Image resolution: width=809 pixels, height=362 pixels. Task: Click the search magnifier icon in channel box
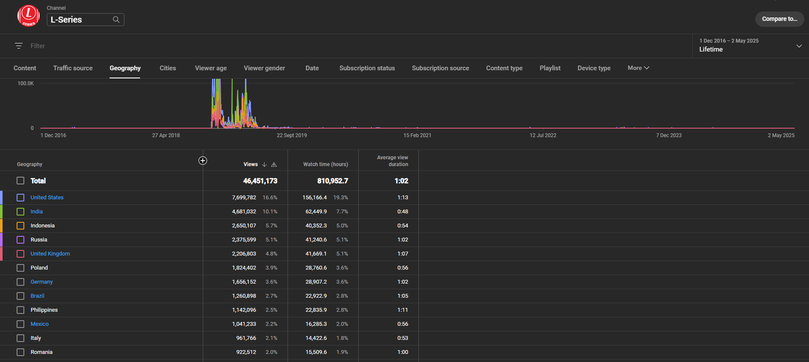116,20
